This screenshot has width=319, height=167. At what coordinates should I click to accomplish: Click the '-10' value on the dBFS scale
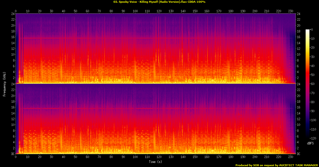tap(312, 39)
